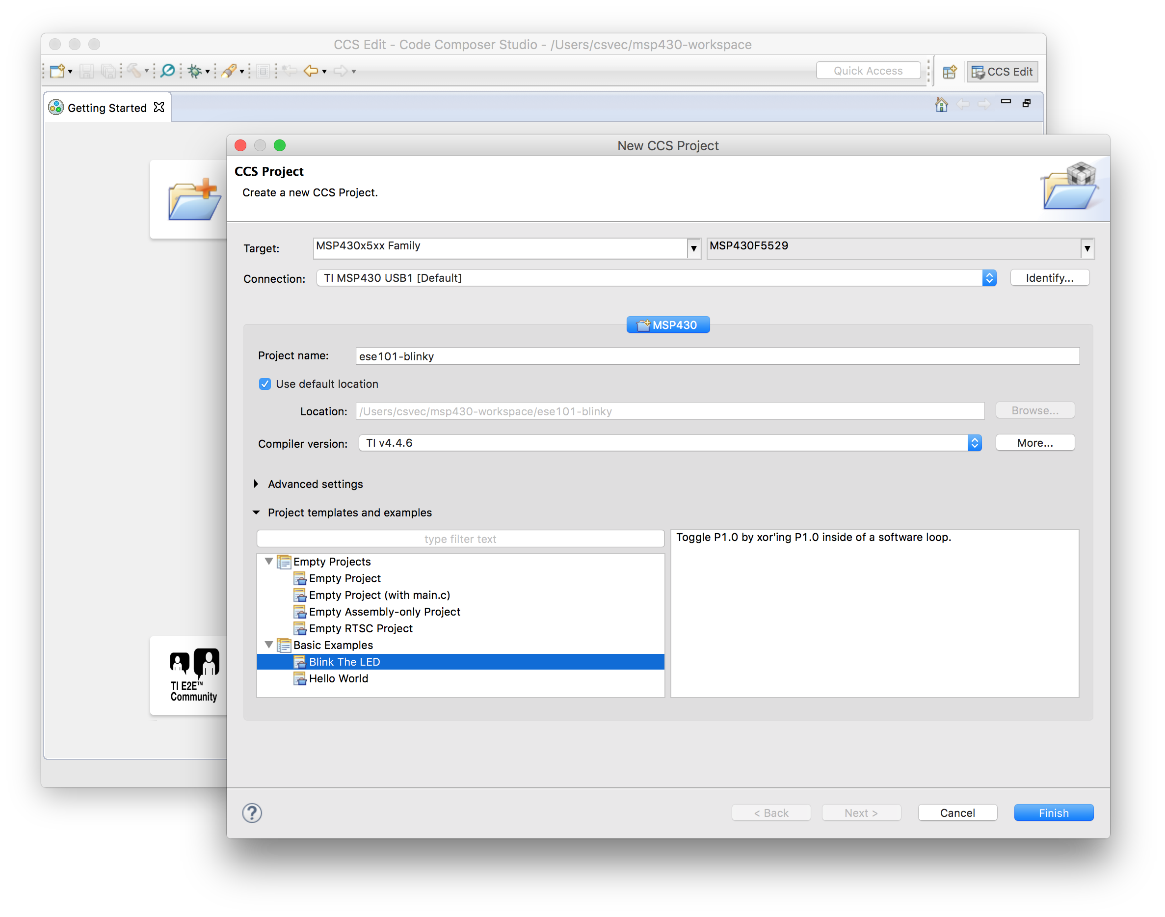Click the Project name input field

[717, 356]
